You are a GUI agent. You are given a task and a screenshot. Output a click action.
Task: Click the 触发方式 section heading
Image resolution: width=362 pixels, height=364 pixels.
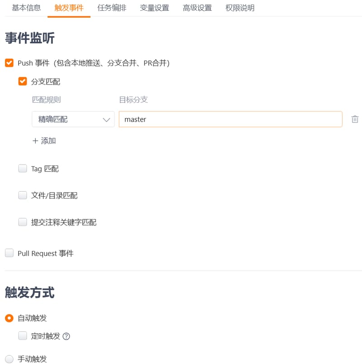click(30, 292)
